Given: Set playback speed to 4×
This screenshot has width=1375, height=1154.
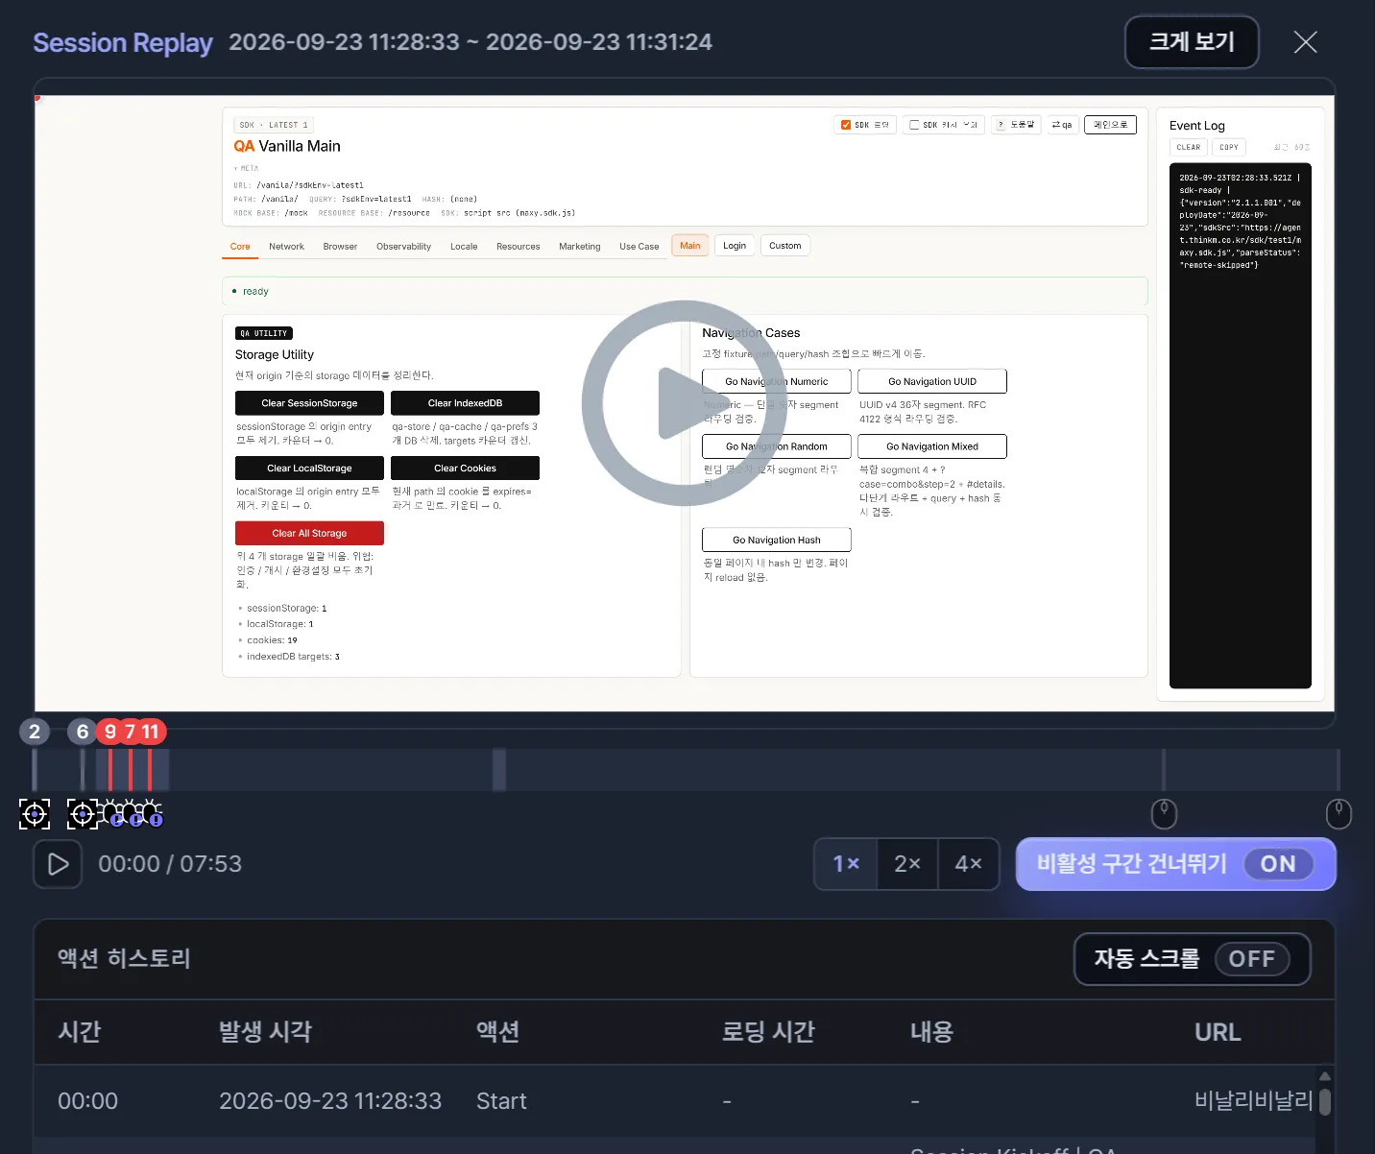Looking at the screenshot, I should (968, 864).
